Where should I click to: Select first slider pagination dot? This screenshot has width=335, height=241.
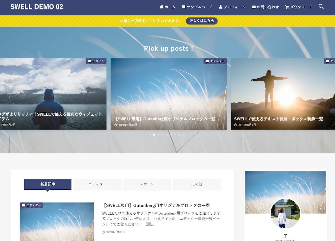pos(154,134)
